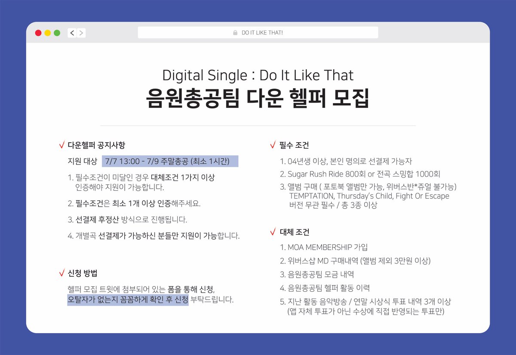Click the item 음원총공팀 모금 내역

coord(317,274)
